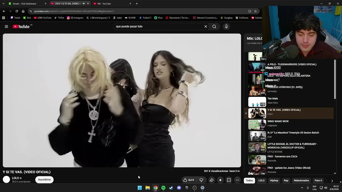Open Spotify from the taskbar
The height and width of the screenshot is (192, 342).
click(163, 188)
